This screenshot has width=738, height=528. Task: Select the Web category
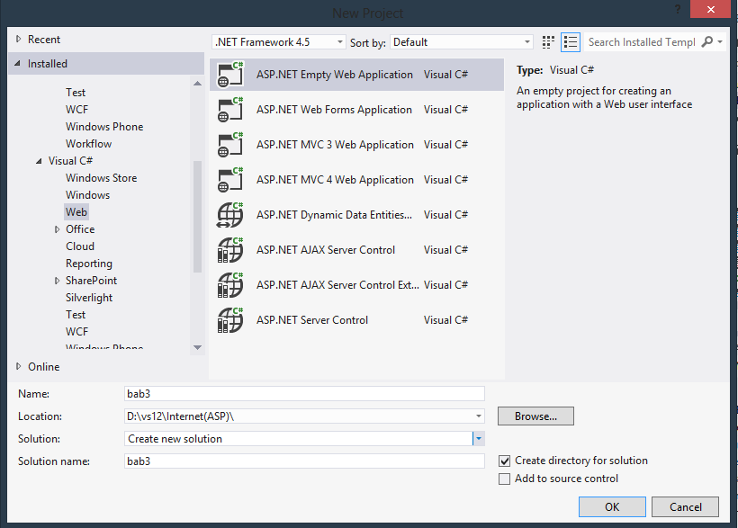pyautogui.click(x=76, y=212)
